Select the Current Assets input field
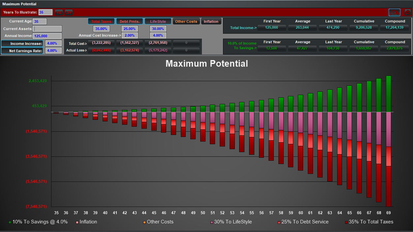 click(47, 29)
